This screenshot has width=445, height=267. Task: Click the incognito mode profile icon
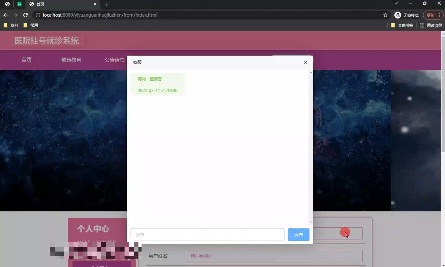click(398, 15)
